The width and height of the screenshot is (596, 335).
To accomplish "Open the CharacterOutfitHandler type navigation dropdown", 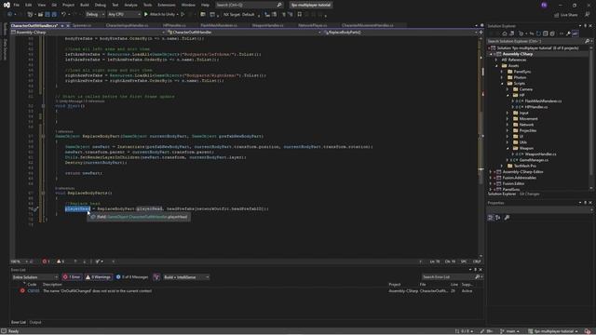I will click(x=244, y=33).
